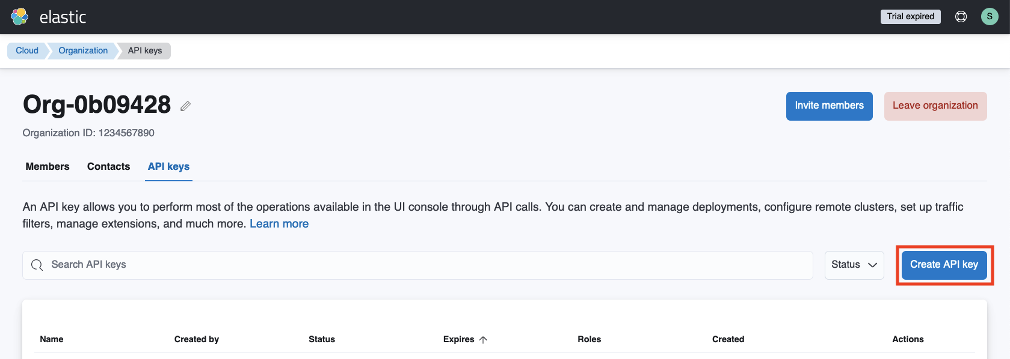The width and height of the screenshot is (1010, 359).
Task: Open the Status filter dropdown
Action: (854, 265)
